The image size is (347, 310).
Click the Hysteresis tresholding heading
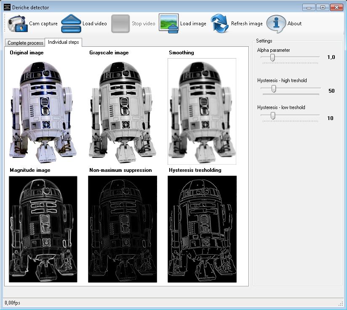(x=195, y=170)
